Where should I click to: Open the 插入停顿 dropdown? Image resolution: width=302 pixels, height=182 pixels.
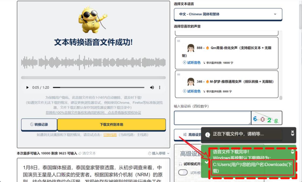click(x=159, y=153)
